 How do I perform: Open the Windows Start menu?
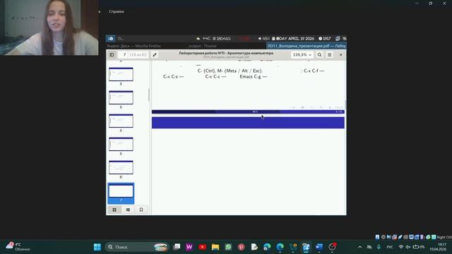[x=97, y=247]
